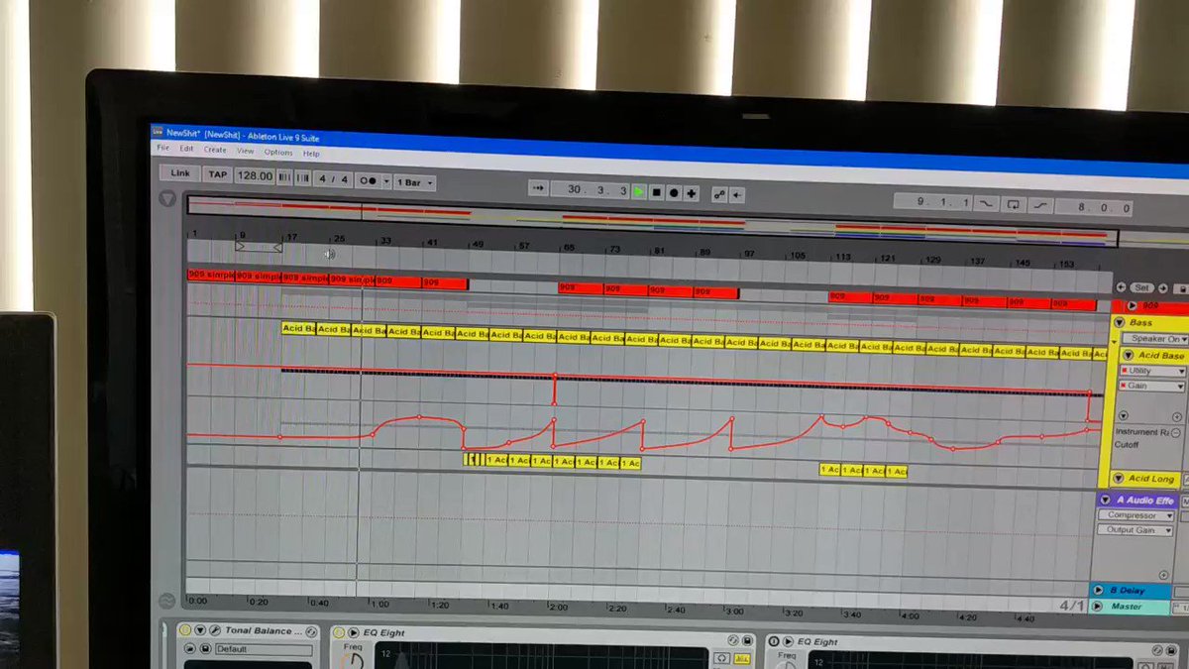The height and width of the screenshot is (669, 1189).
Task: Open the File menu
Action: tap(162, 148)
